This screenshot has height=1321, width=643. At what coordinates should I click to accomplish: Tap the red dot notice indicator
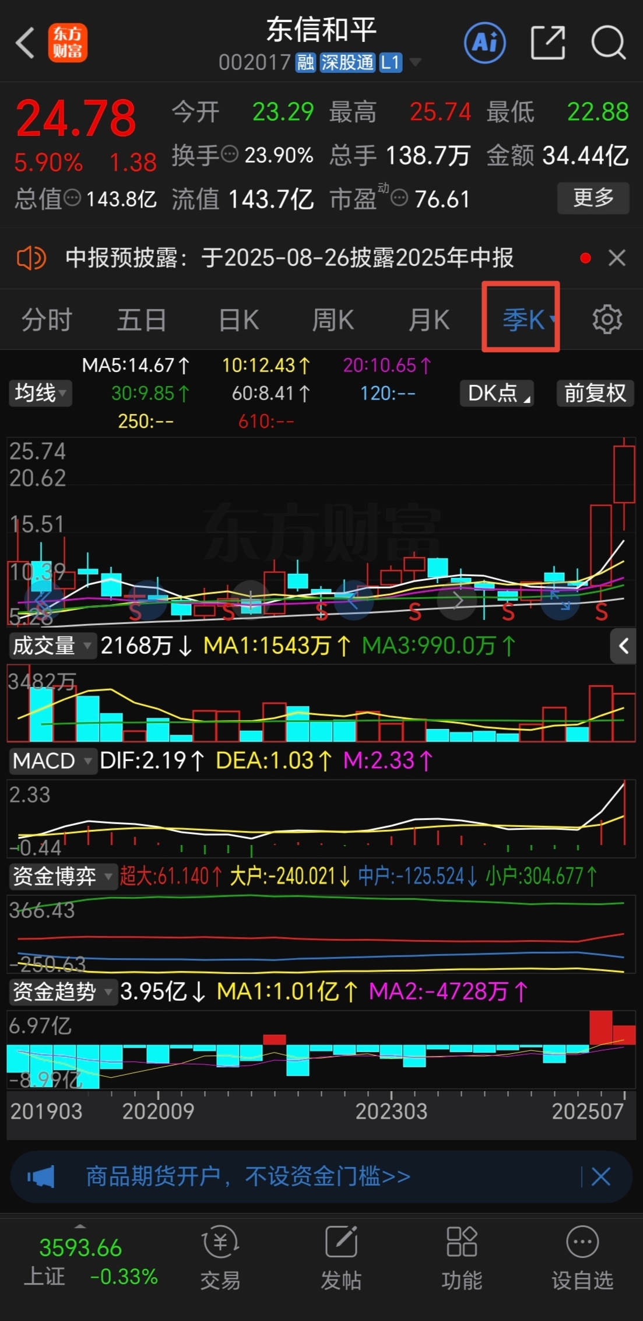point(586,258)
